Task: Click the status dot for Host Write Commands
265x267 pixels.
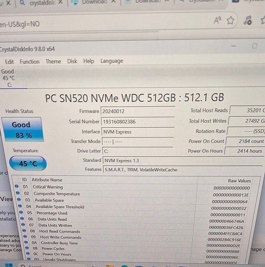Action: click(25, 236)
